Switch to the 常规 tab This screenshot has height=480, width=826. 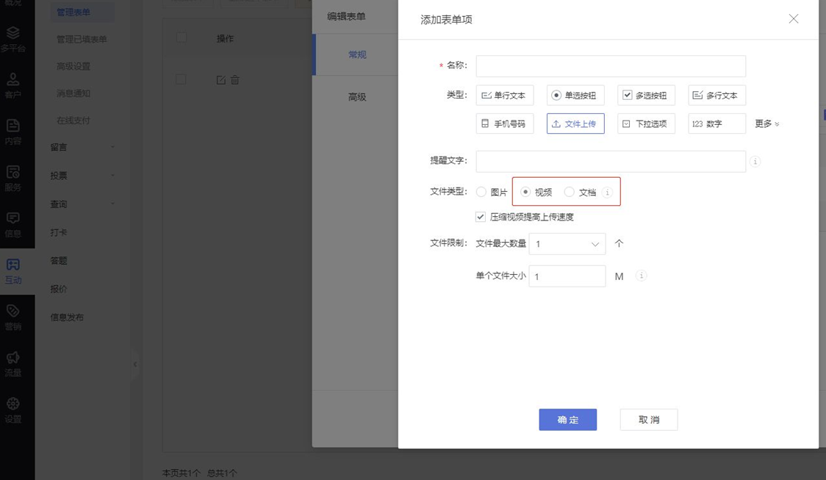click(x=356, y=55)
